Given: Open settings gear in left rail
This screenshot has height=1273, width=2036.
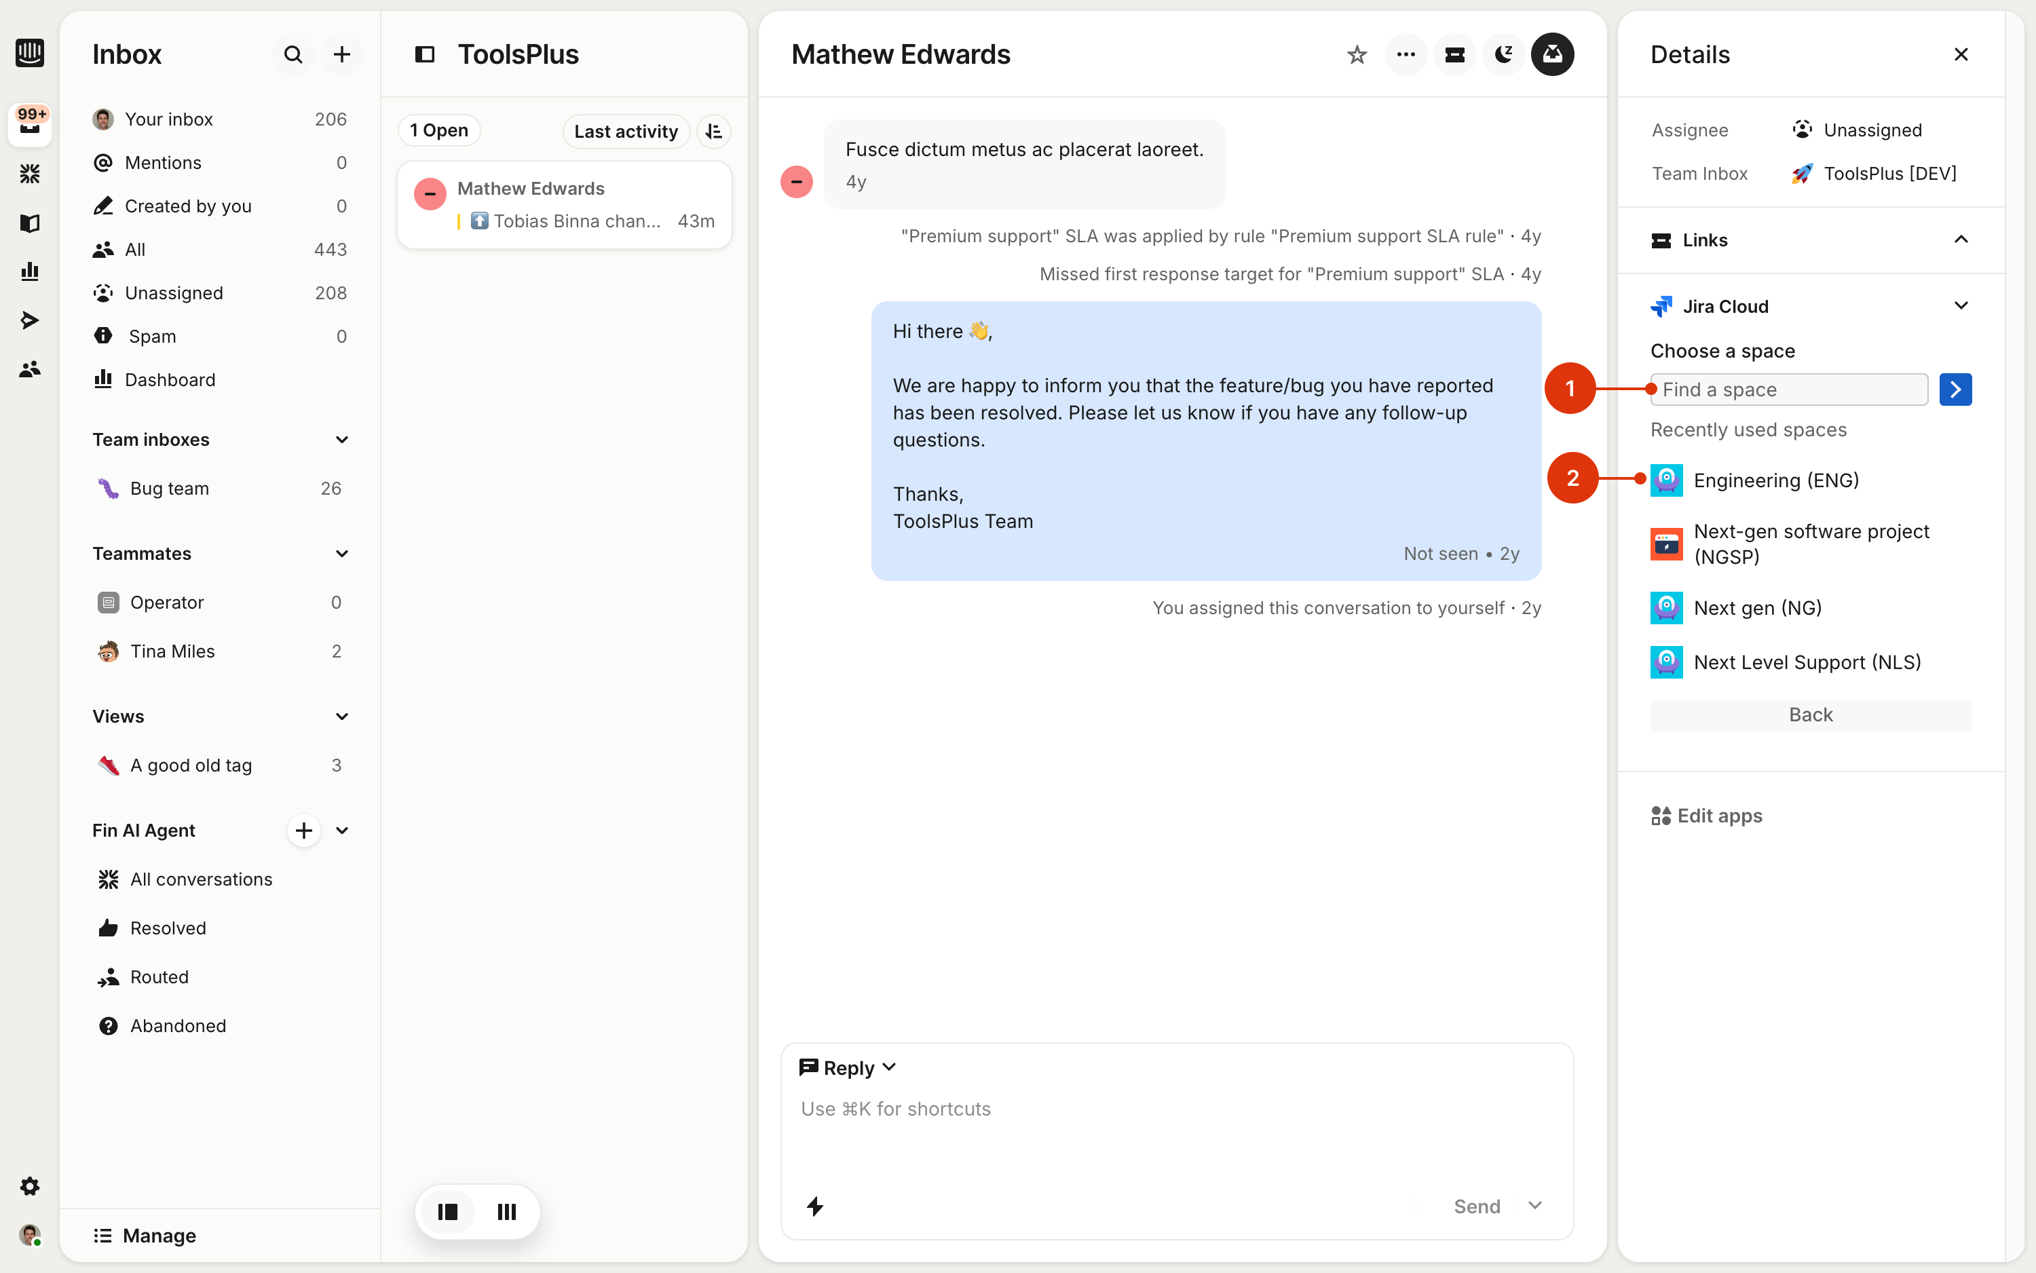Looking at the screenshot, I should [x=29, y=1185].
